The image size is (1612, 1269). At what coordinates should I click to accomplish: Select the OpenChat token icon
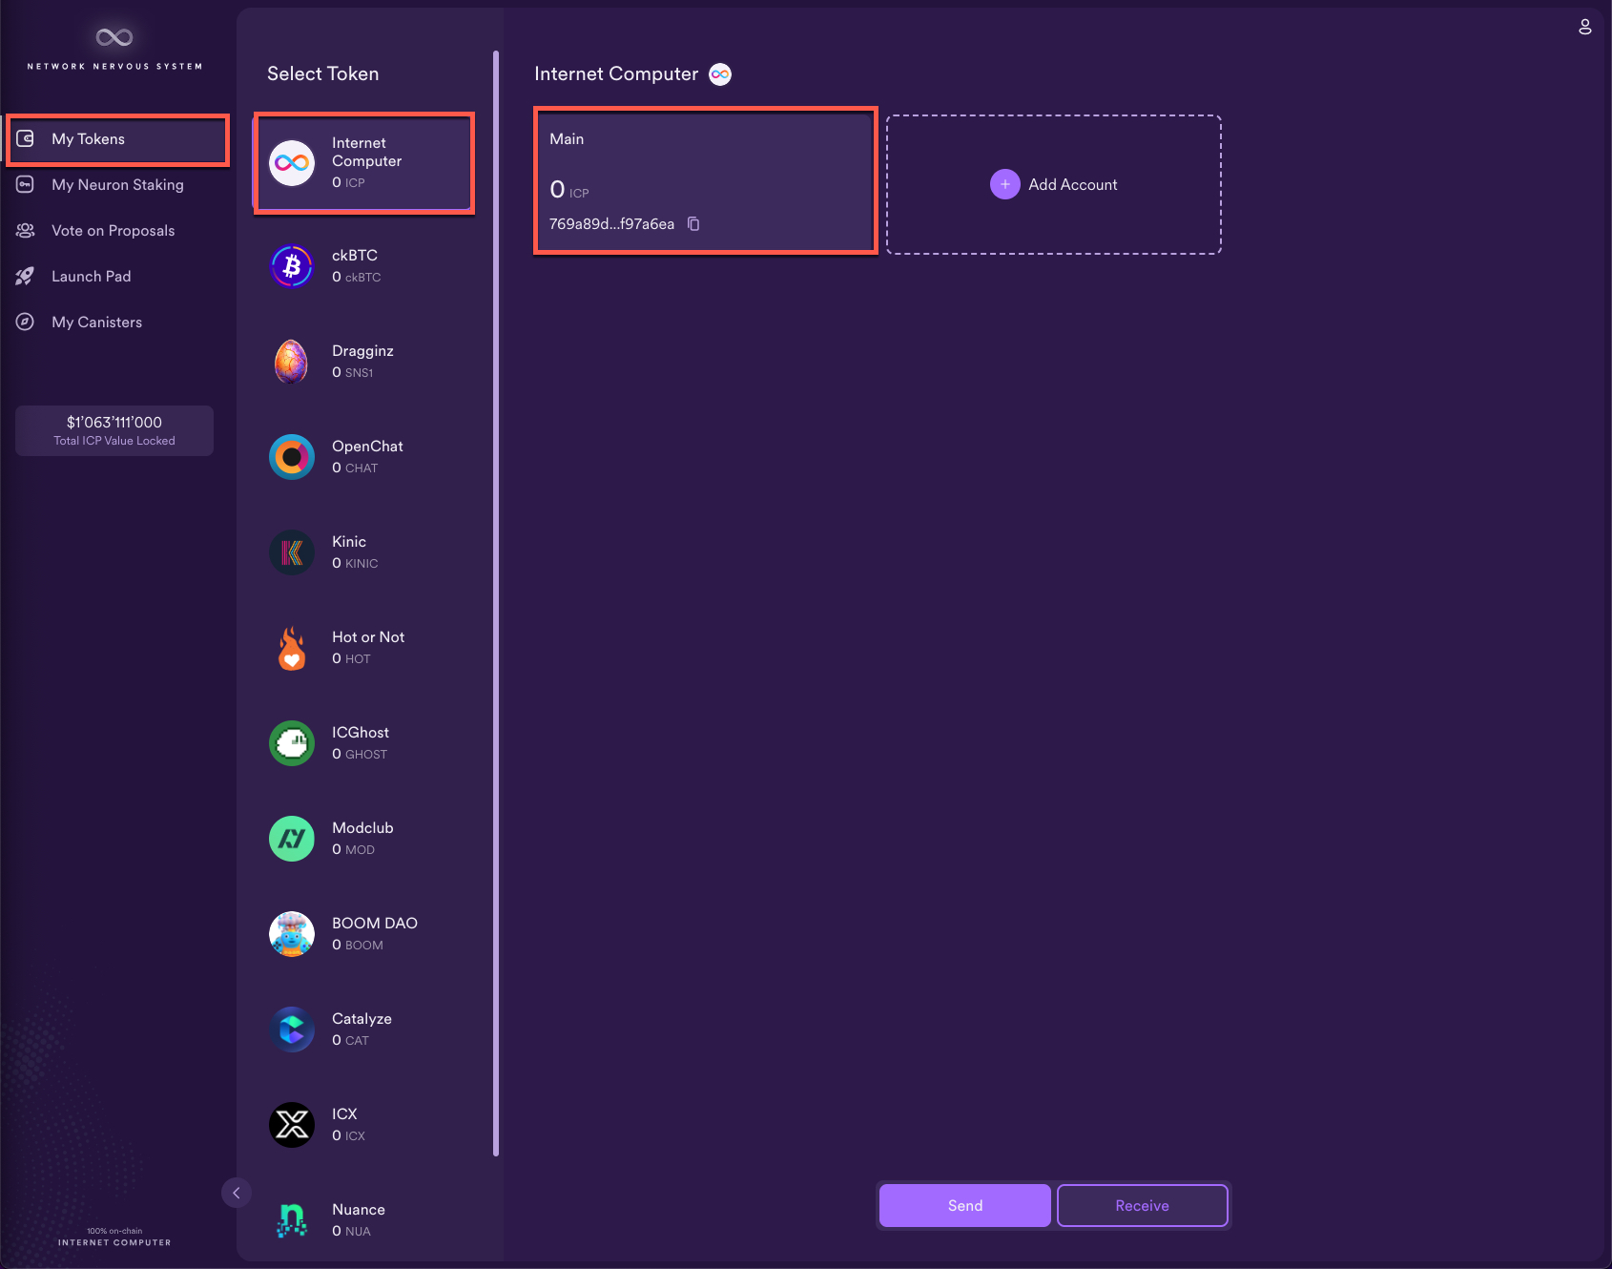tap(292, 457)
